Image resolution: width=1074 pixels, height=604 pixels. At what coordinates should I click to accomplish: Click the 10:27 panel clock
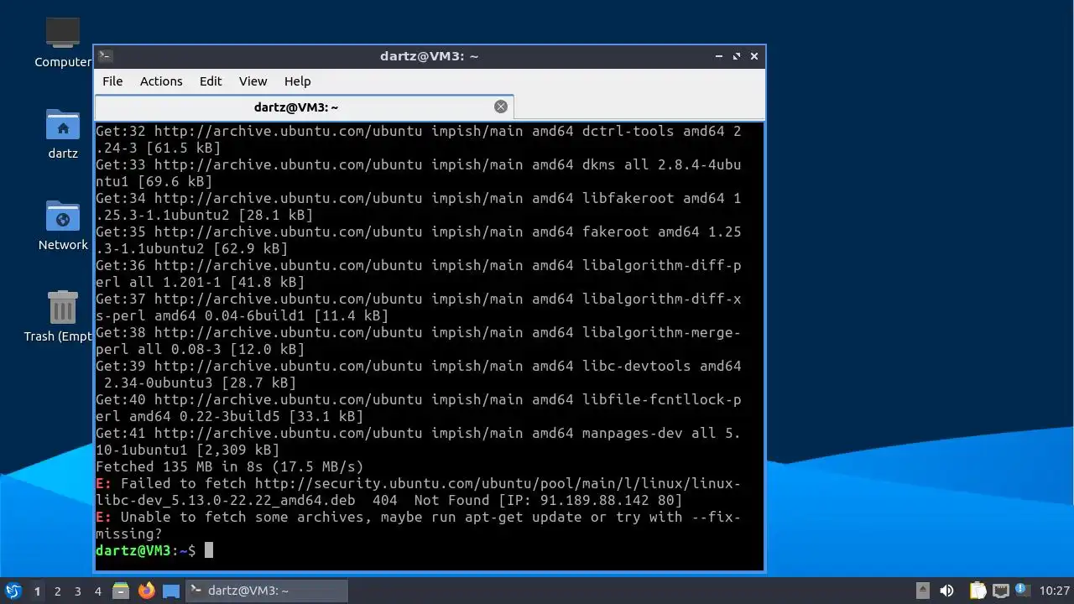pyautogui.click(x=1054, y=591)
